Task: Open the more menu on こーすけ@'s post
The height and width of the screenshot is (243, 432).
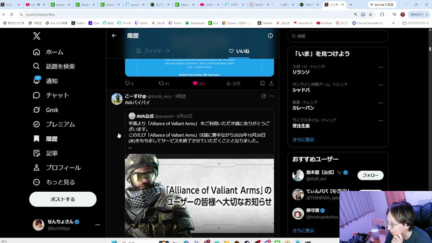Action: coord(271,96)
